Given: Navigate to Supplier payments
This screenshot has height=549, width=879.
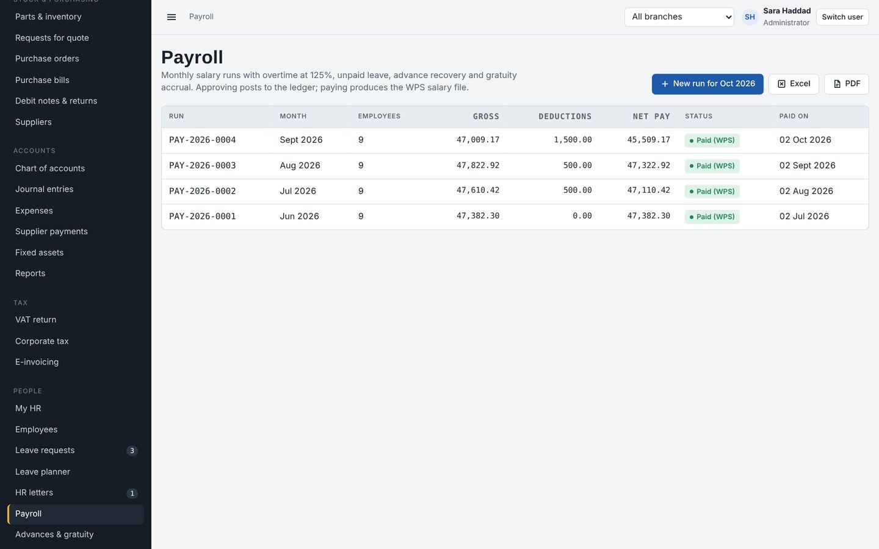Looking at the screenshot, I should click(76, 231).
